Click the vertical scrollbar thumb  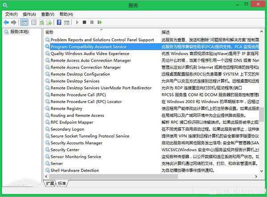(262, 114)
